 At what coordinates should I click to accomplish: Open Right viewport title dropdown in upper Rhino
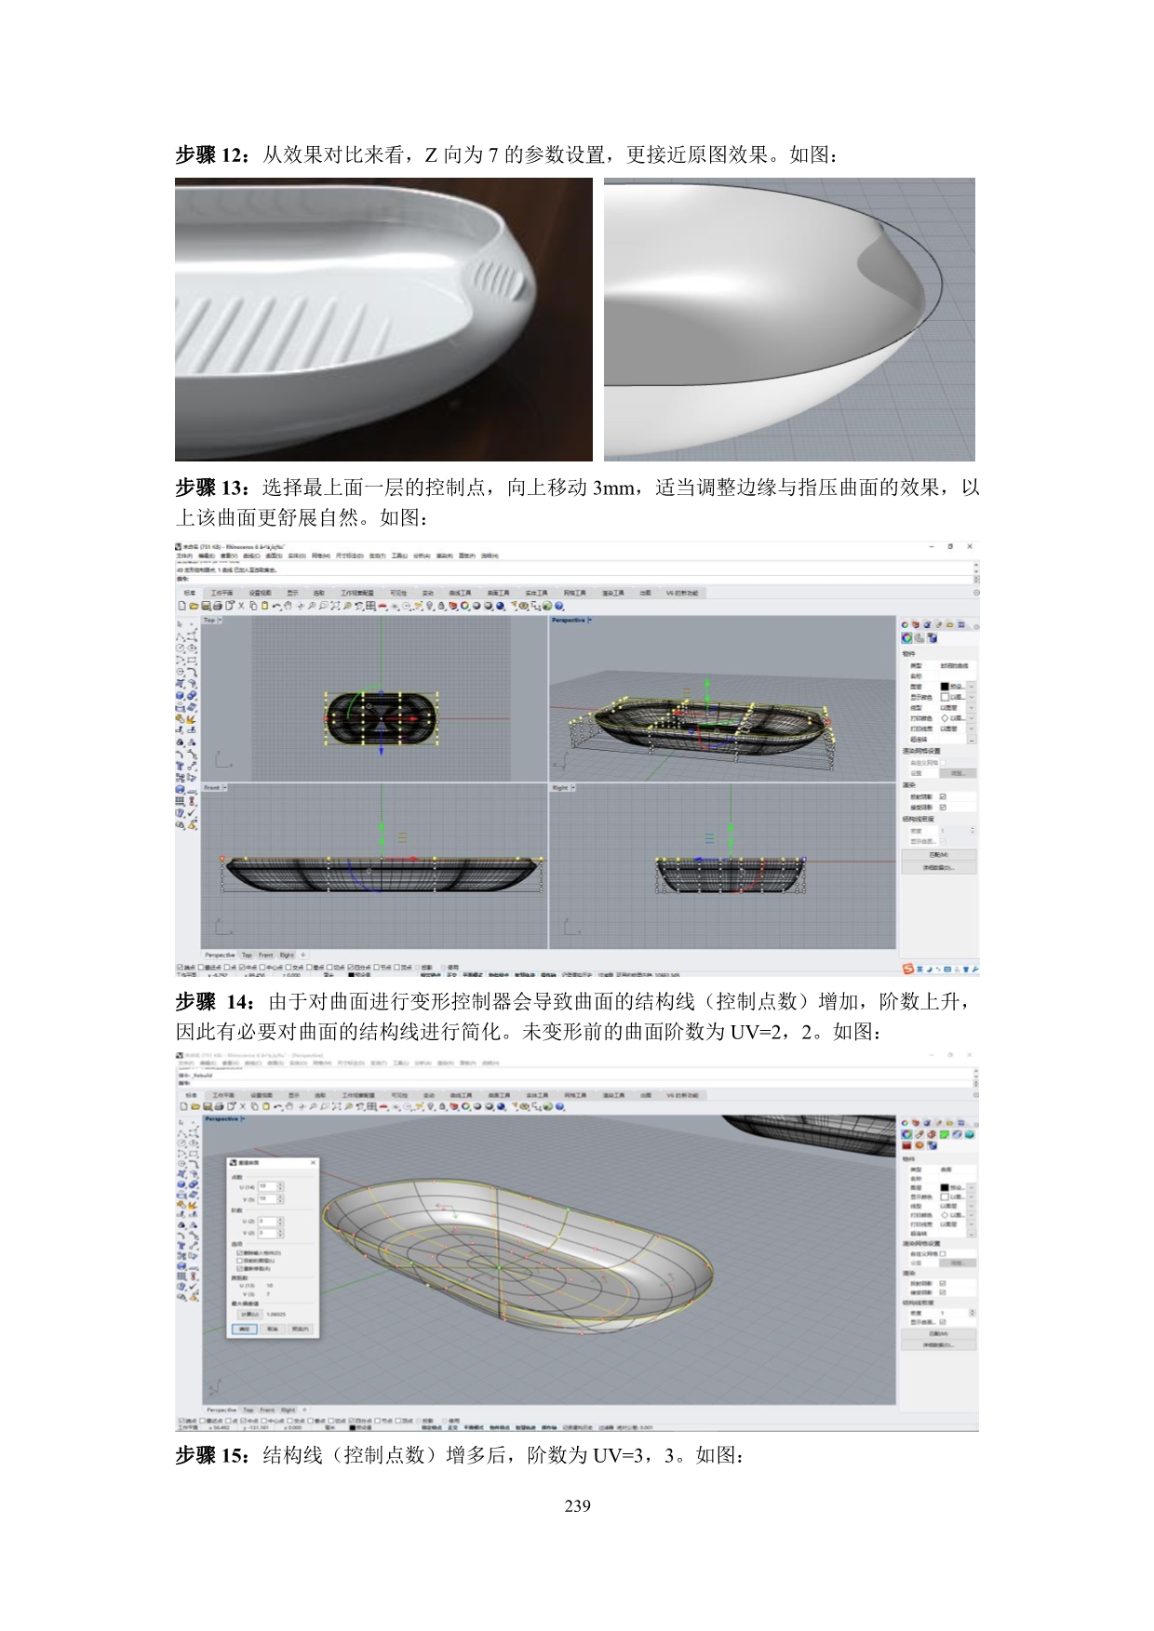573,788
